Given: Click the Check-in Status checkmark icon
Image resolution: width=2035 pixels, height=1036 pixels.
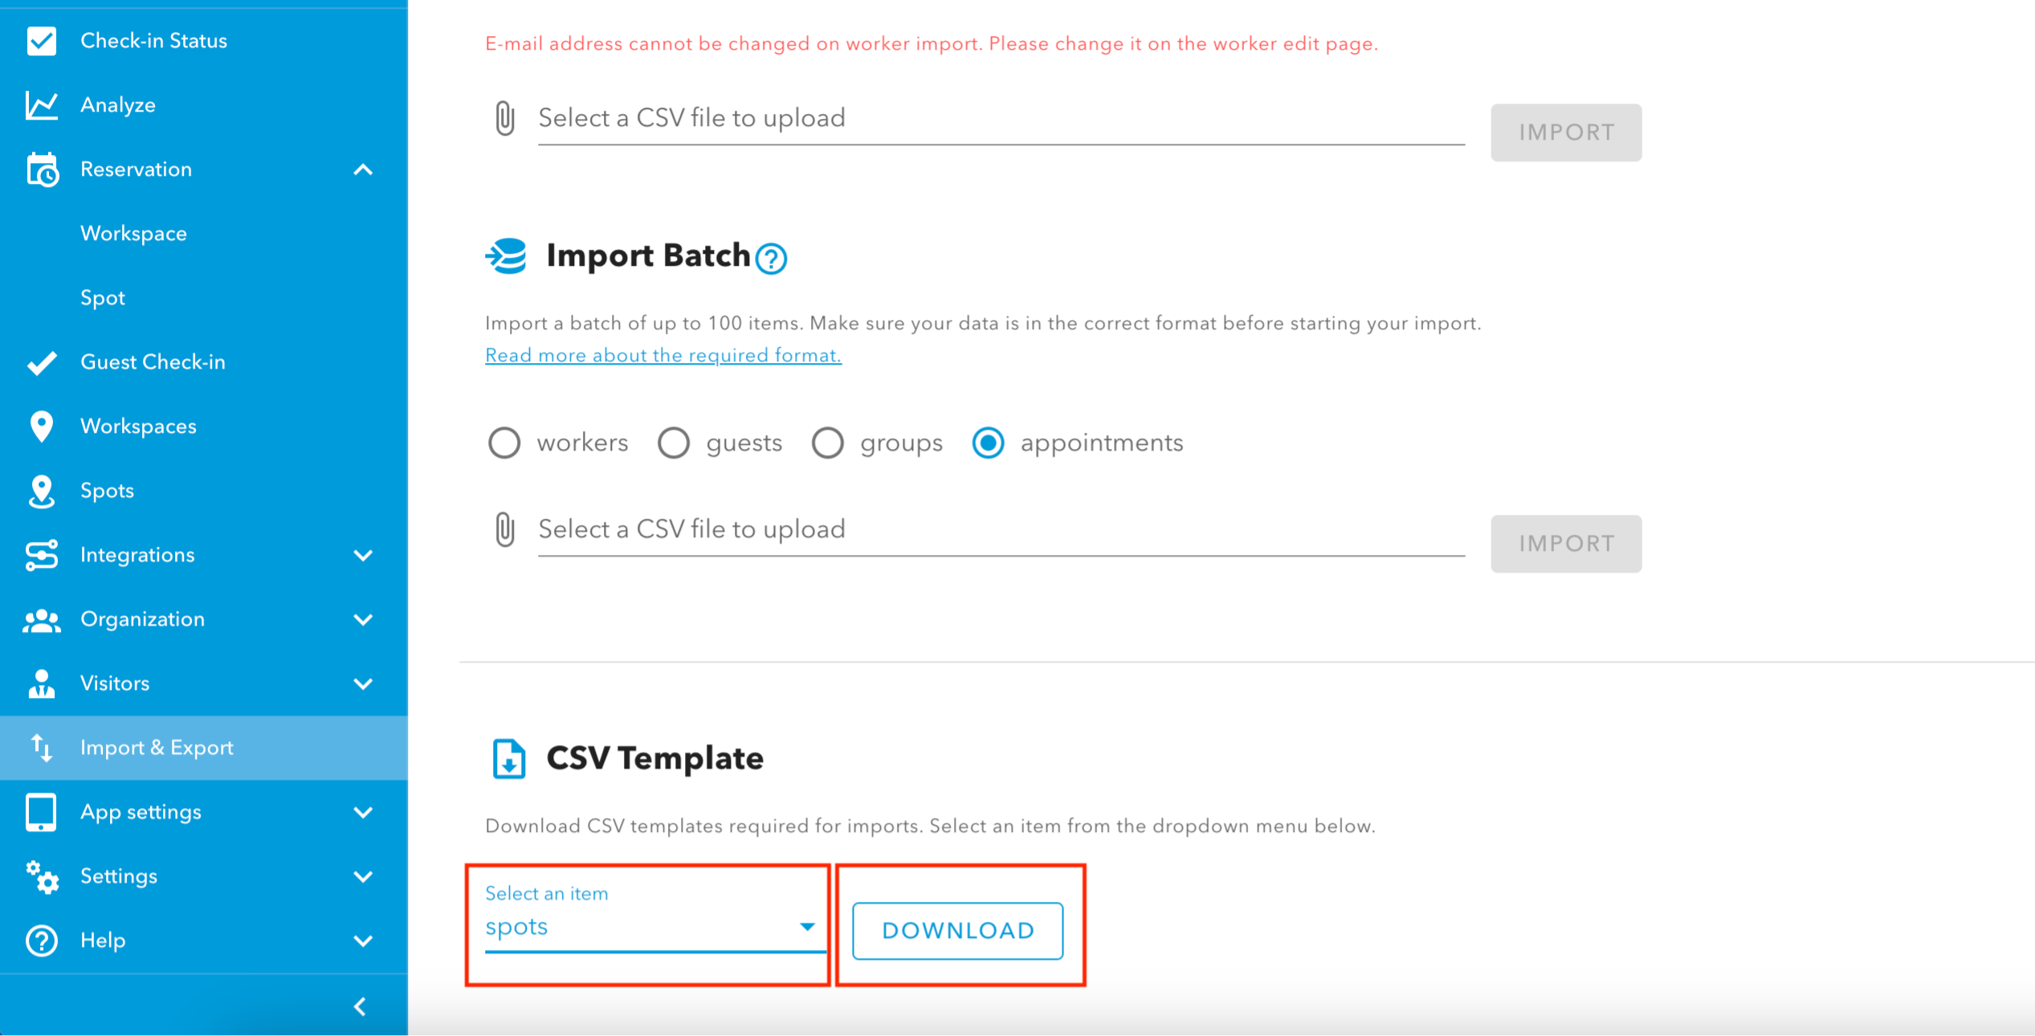Looking at the screenshot, I should click(42, 41).
